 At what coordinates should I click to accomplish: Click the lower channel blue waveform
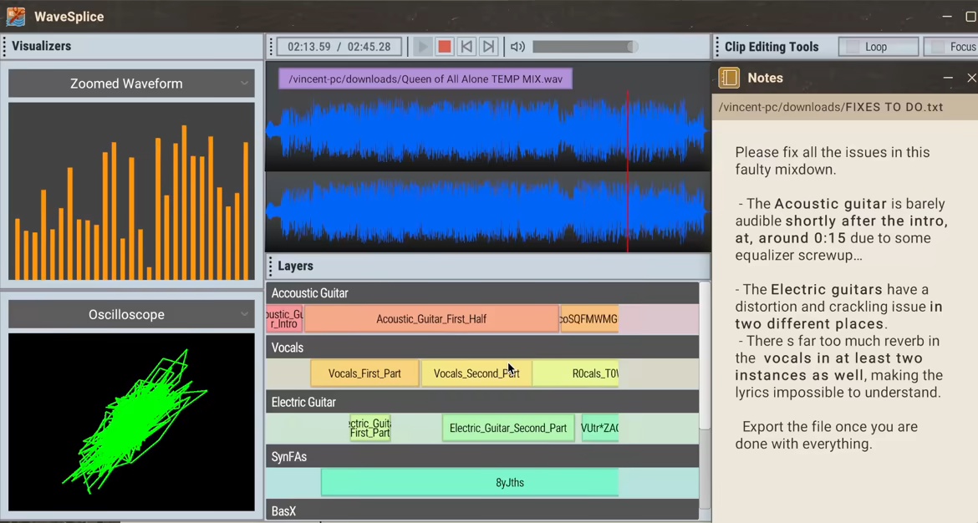(488, 212)
